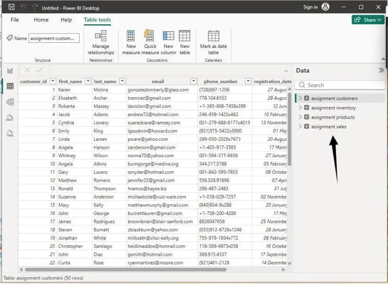Switch to Model view in sidebar
Image resolution: width=388 pixels, height=284 pixels.
click(10, 102)
